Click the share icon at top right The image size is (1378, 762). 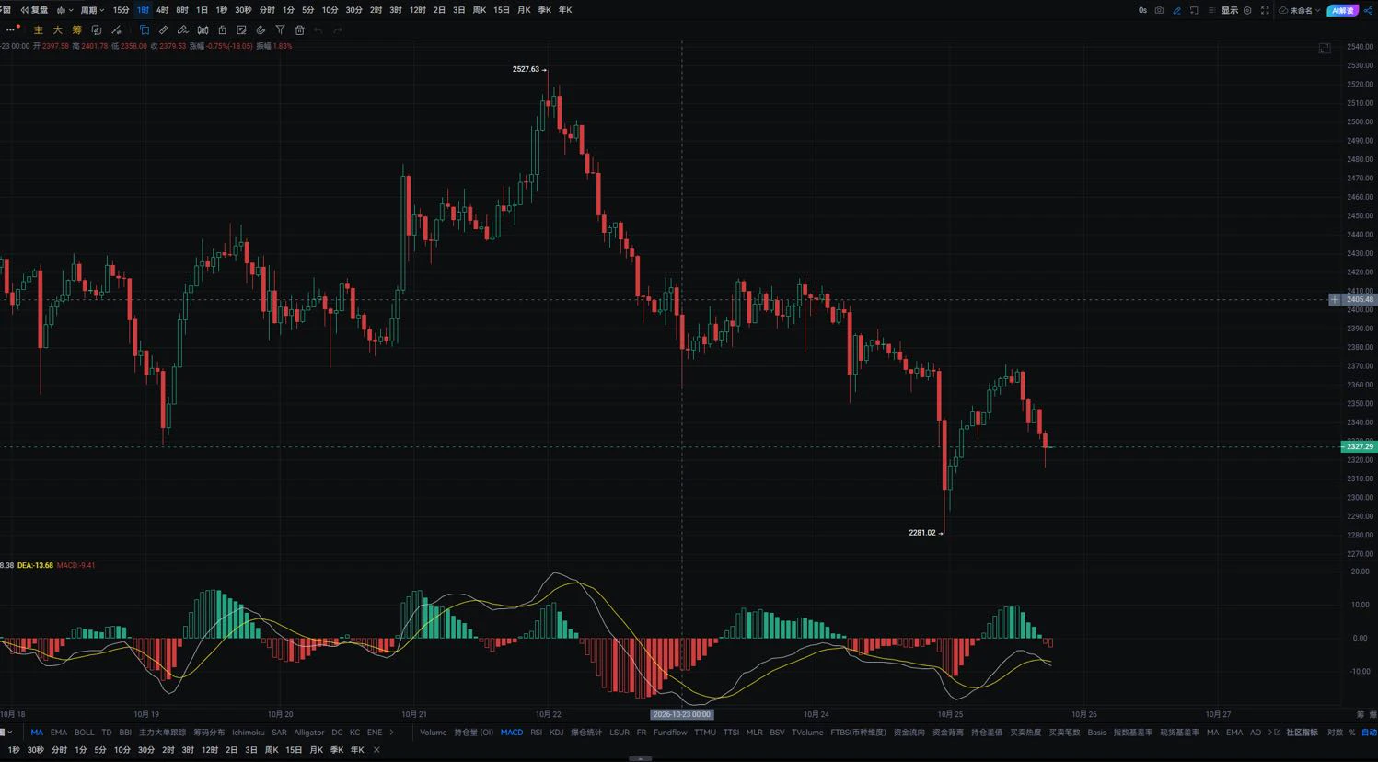(x=1368, y=10)
